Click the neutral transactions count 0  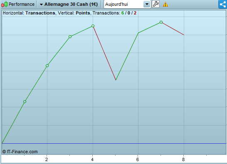[129, 13]
